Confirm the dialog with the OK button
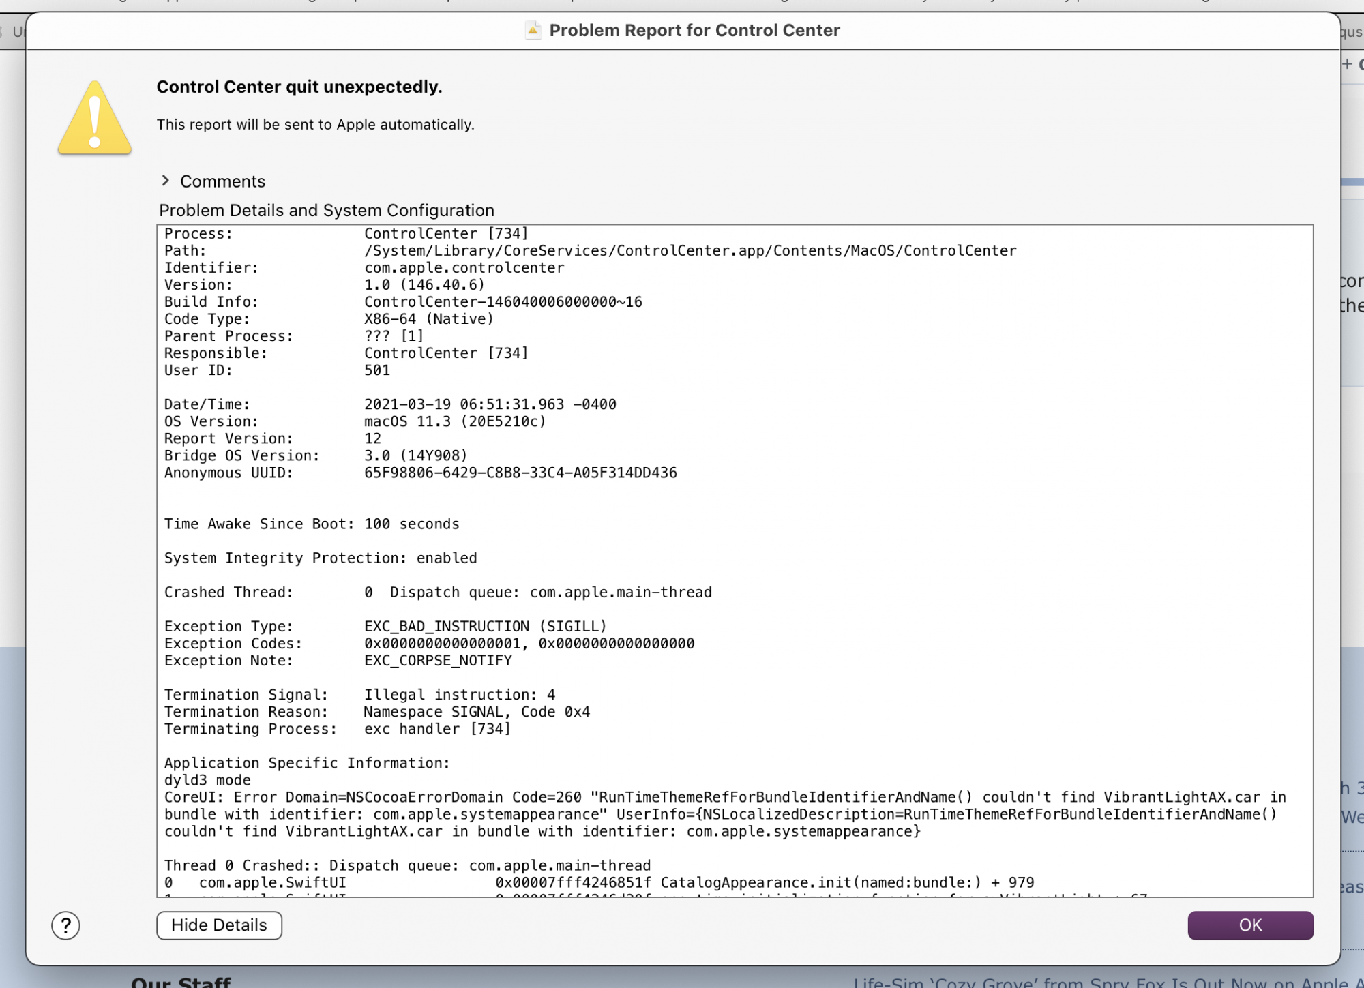Viewport: 1364px width, 988px height. [1249, 925]
